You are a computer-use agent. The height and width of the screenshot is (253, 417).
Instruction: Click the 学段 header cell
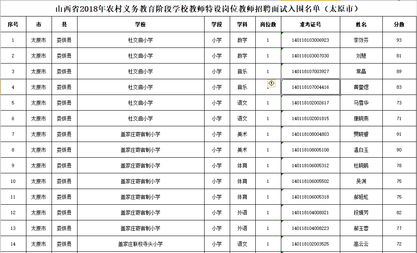pos(216,24)
